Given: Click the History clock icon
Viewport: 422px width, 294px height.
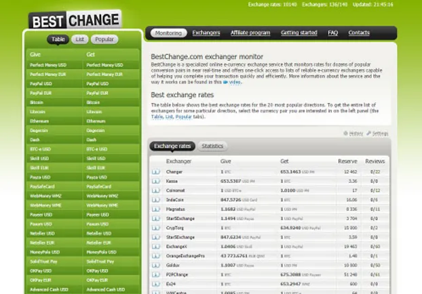Looking at the screenshot, I should (x=345, y=133).
